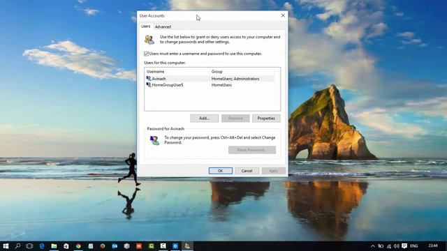
Task: Open the Store app on taskbar
Action: tap(66, 246)
